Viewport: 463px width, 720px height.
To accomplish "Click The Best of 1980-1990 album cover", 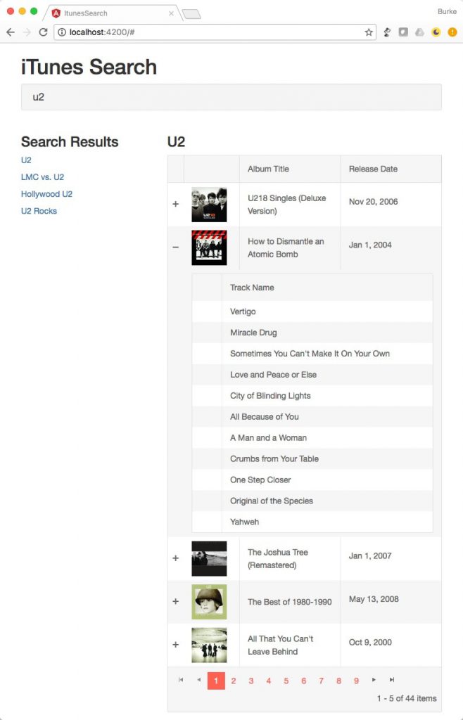I will click(209, 602).
